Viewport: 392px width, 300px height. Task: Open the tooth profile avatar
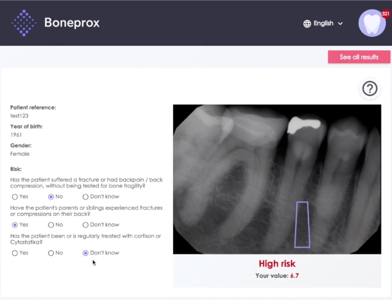pyautogui.click(x=372, y=23)
